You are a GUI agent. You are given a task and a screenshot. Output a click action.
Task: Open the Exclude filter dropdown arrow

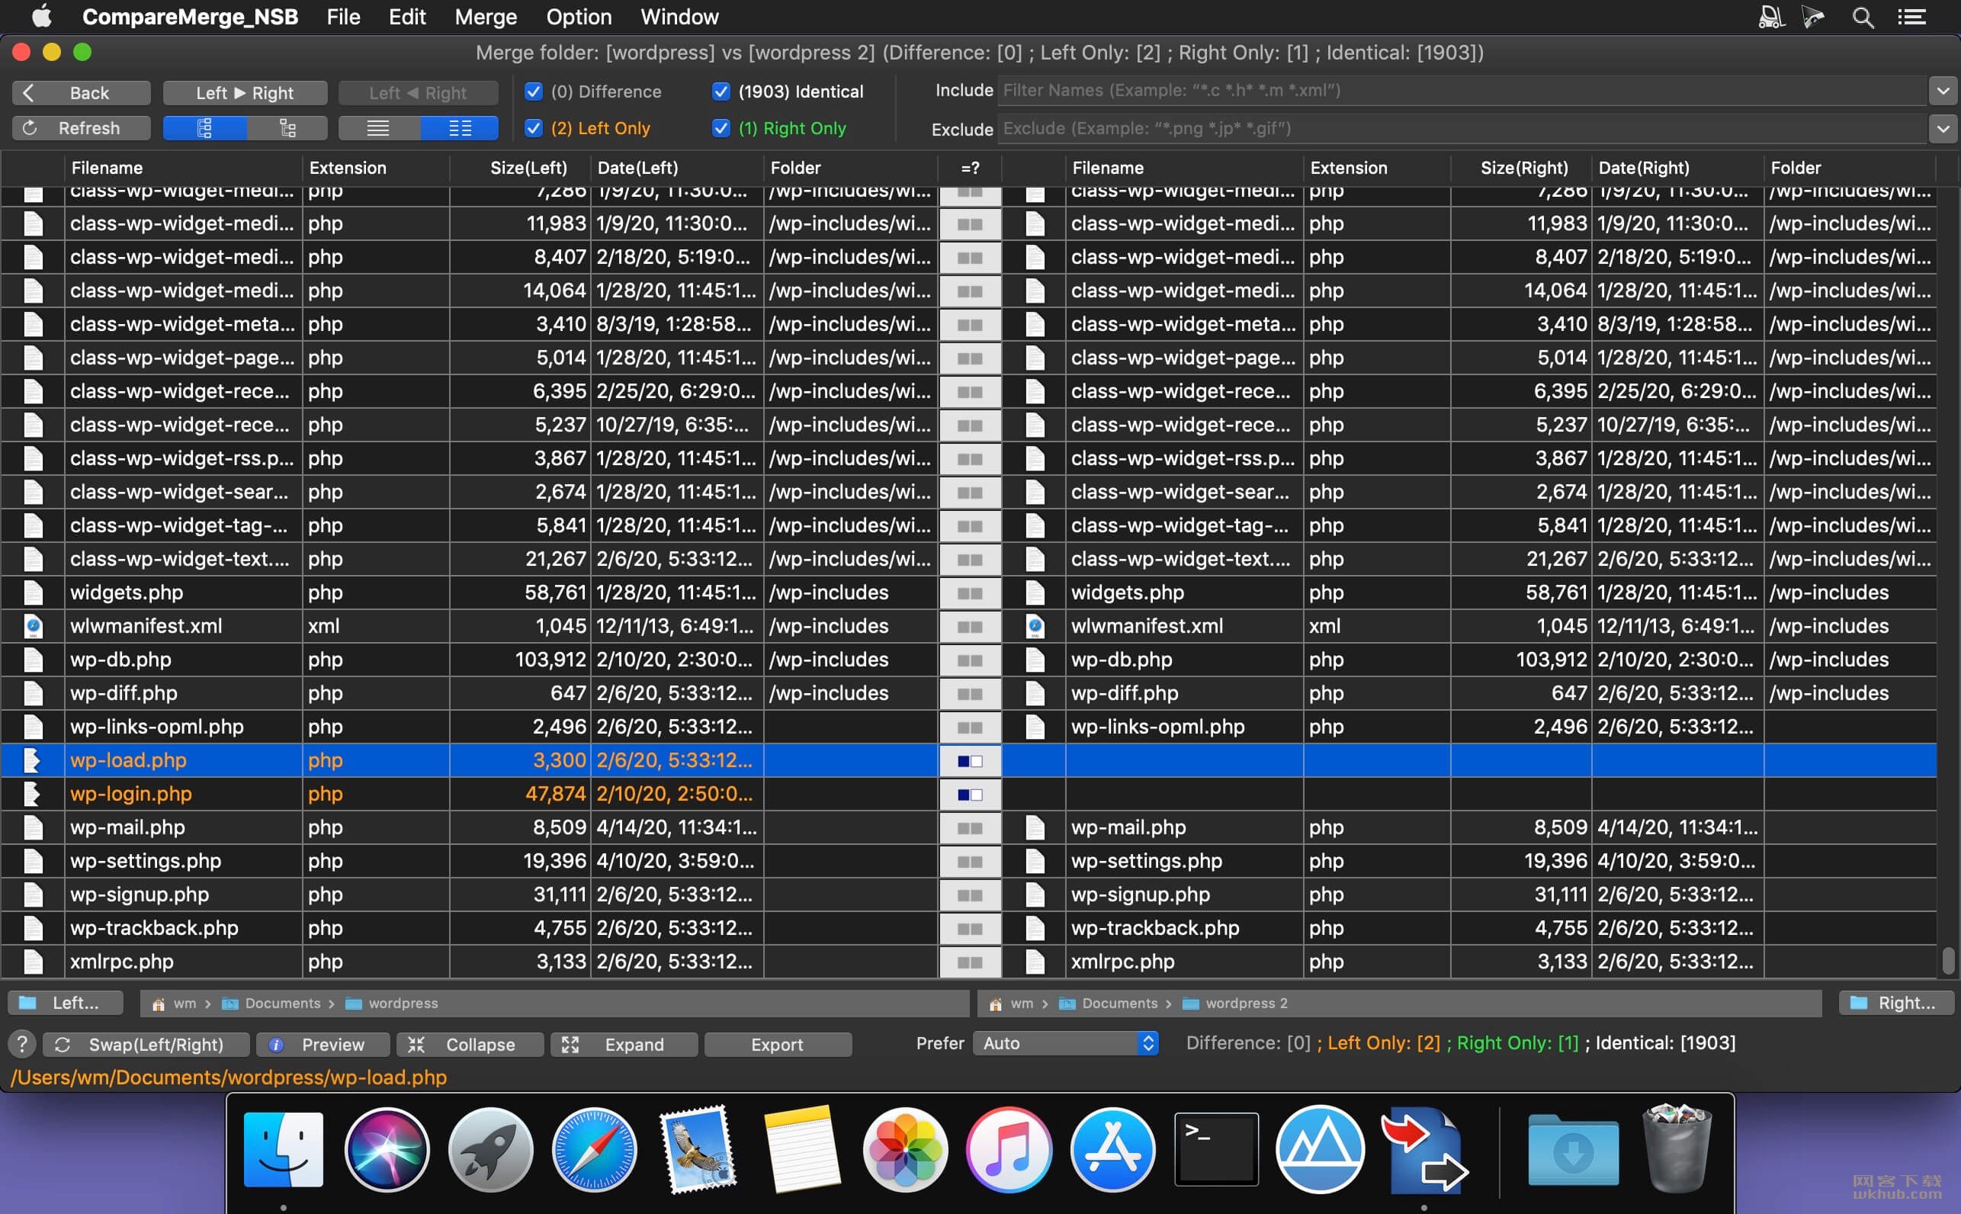tap(1943, 128)
